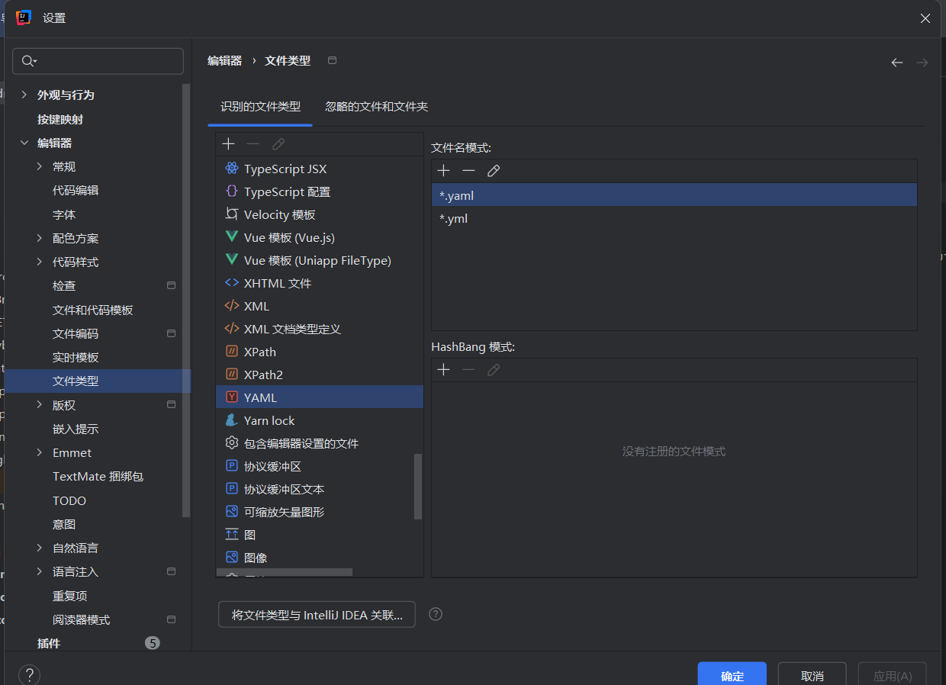Click the settings search field
Image resolution: width=946 pixels, height=685 pixels.
(x=98, y=61)
